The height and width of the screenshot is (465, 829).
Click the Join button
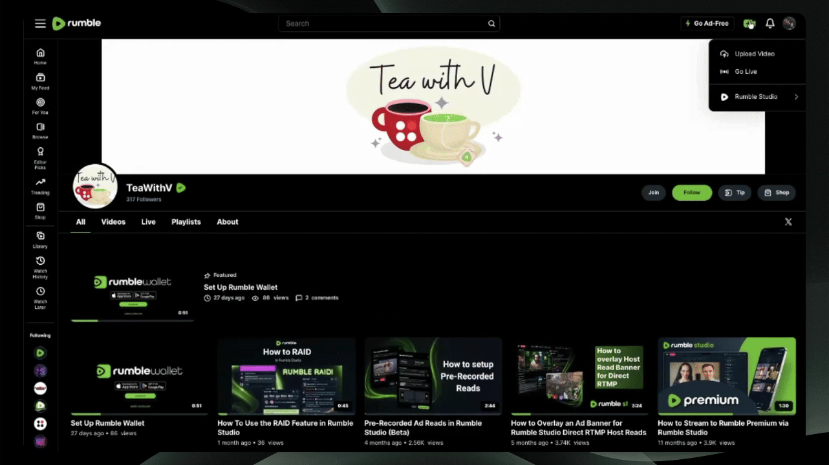(x=654, y=192)
